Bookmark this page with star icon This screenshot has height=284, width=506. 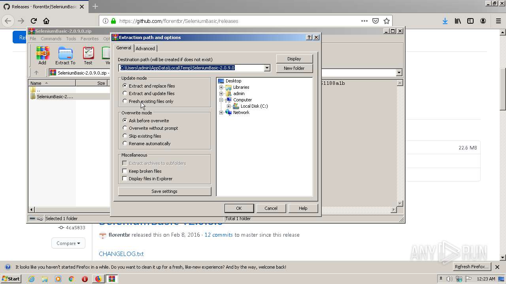pyautogui.click(x=387, y=21)
